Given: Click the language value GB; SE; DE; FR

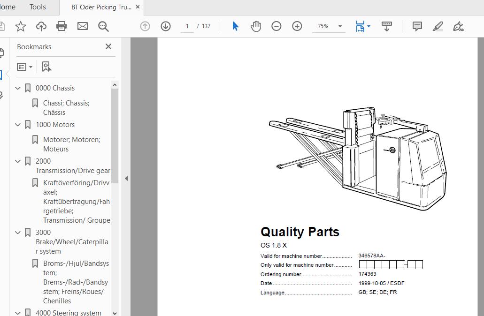Looking at the screenshot, I should click(377, 292).
